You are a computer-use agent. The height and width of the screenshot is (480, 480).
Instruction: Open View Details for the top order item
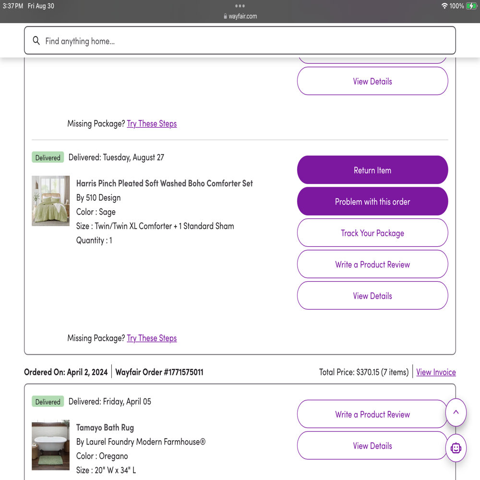pyautogui.click(x=372, y=81)
